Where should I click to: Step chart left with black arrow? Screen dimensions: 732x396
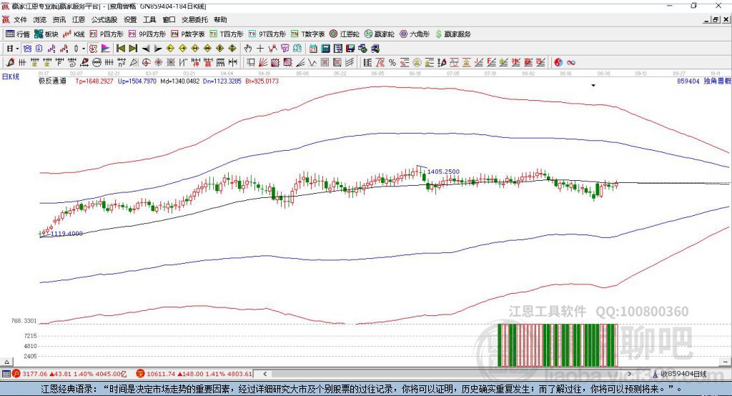[x=146, y=49]
